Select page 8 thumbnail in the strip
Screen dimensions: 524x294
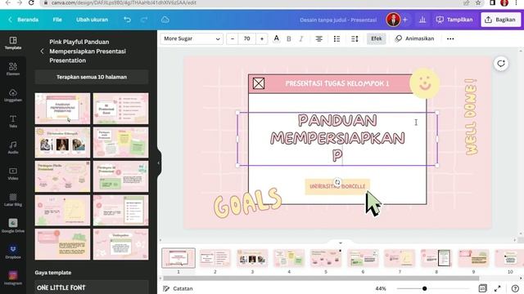coord(436,258)
